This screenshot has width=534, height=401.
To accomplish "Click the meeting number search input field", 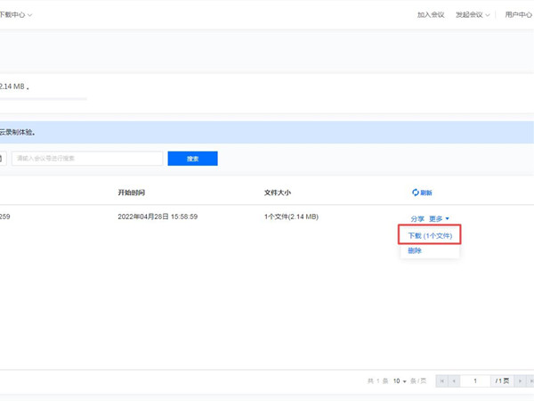I will pos(86,159).
